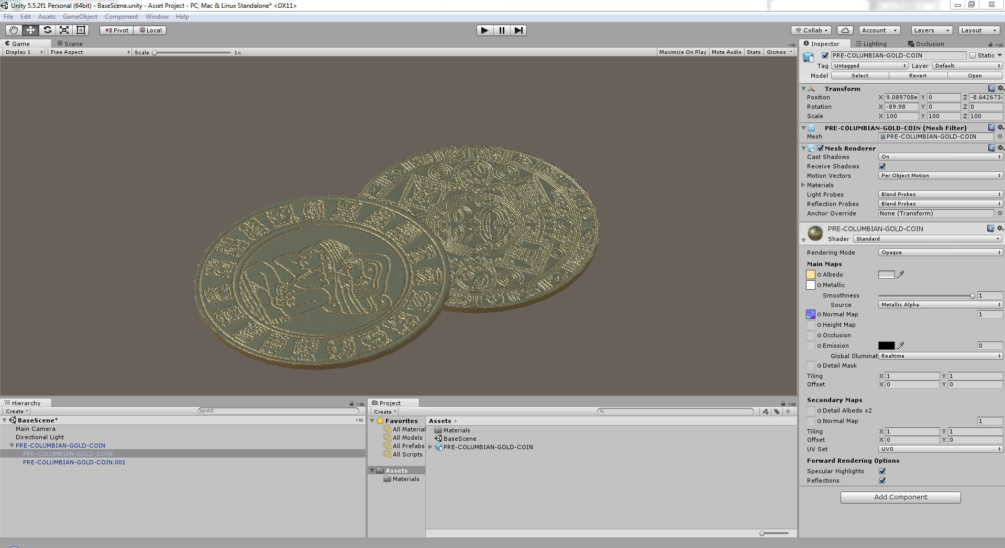Click the Albedo eyedropper picker

(900, 274)
